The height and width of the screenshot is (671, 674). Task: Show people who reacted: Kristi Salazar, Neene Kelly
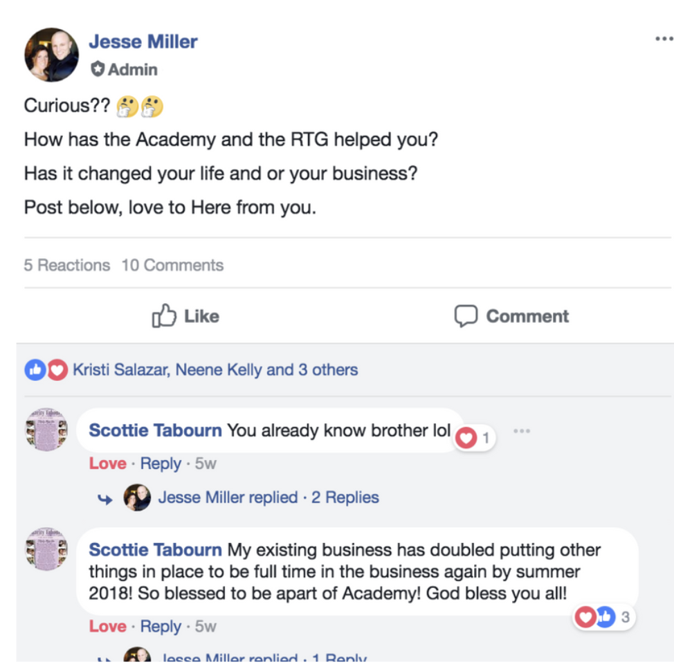[x=215, y=370]
